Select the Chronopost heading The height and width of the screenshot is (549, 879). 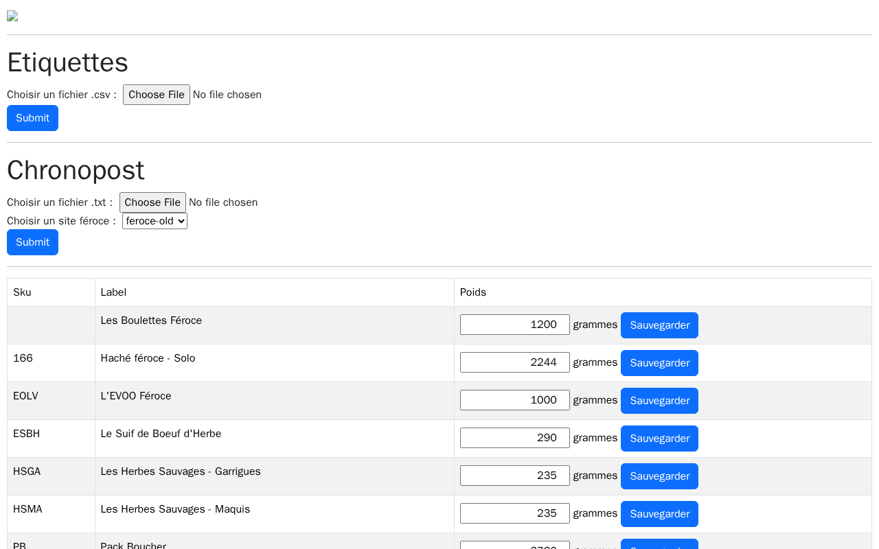click(76, 170)
